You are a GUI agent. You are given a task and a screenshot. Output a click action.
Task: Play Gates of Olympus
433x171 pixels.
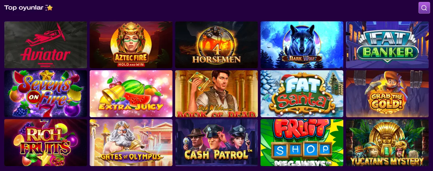(x=131, y=142)
